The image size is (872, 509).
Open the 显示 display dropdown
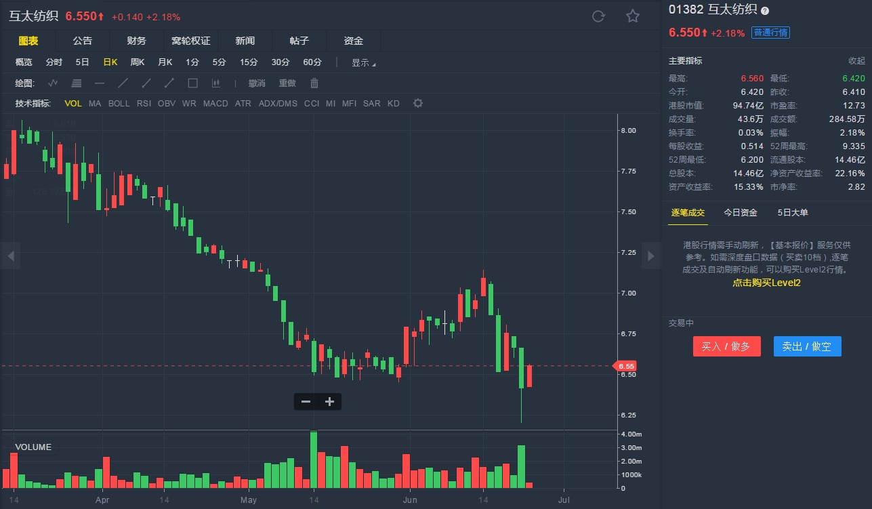tap(363, 62)
